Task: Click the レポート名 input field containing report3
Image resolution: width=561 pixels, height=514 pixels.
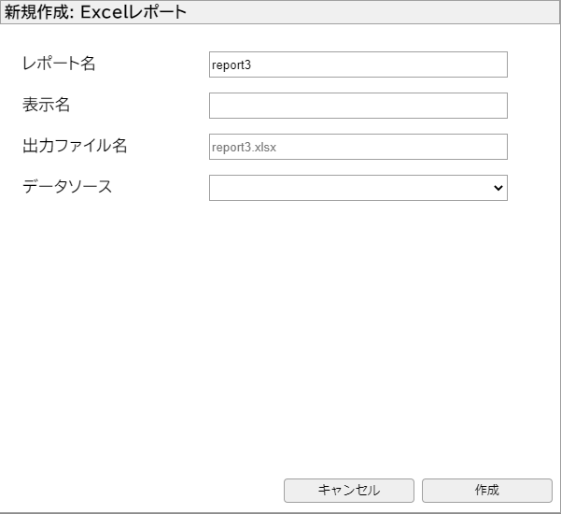Action: 358,64
